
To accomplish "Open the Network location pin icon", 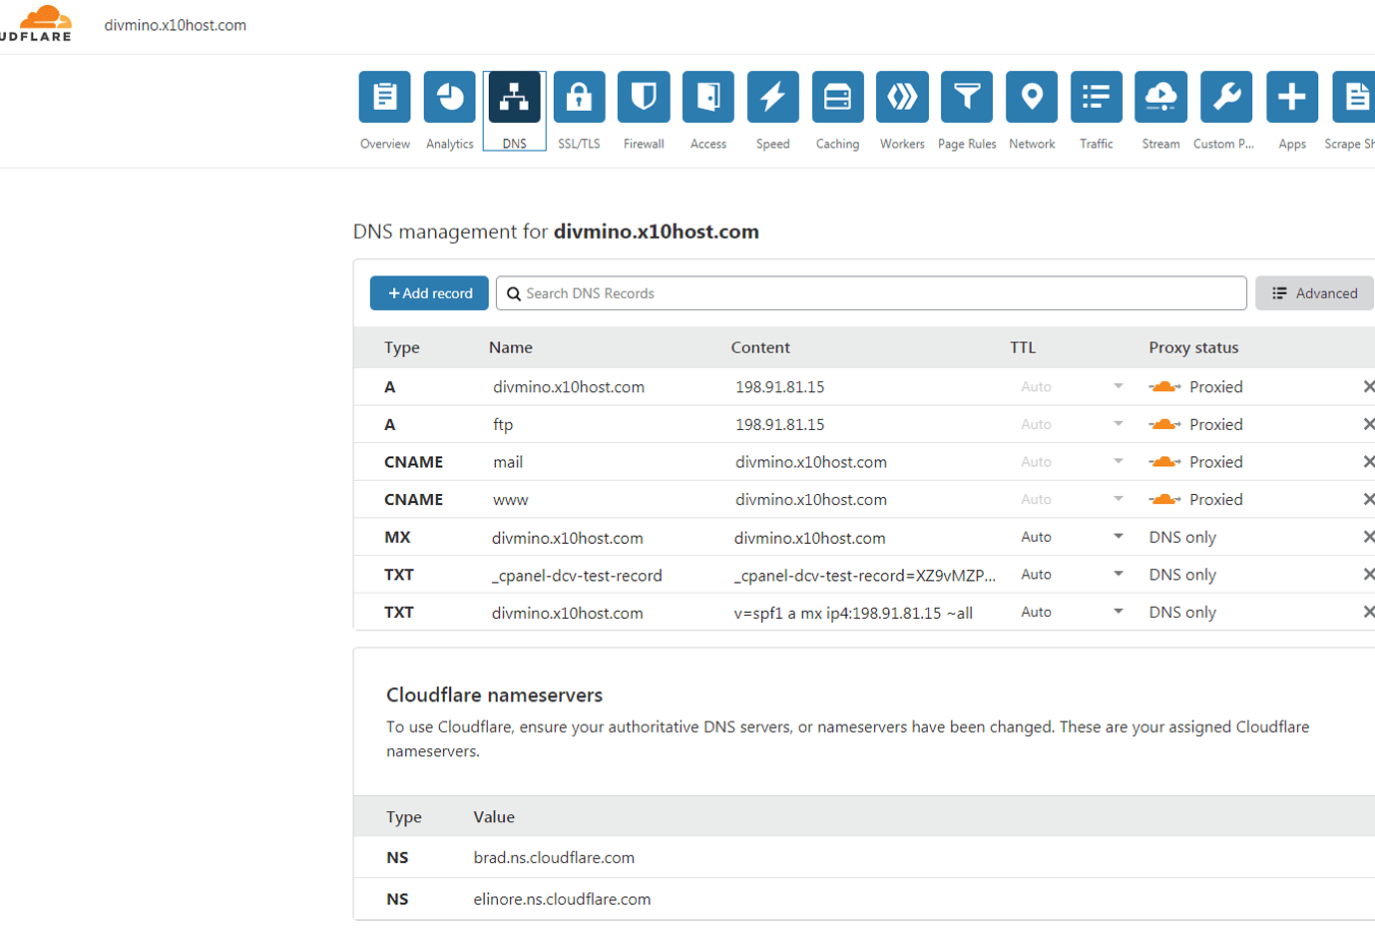I will click(x=1032, y=97).
